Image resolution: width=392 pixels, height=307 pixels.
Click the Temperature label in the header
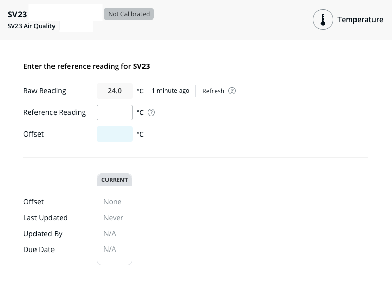(360, 20)
